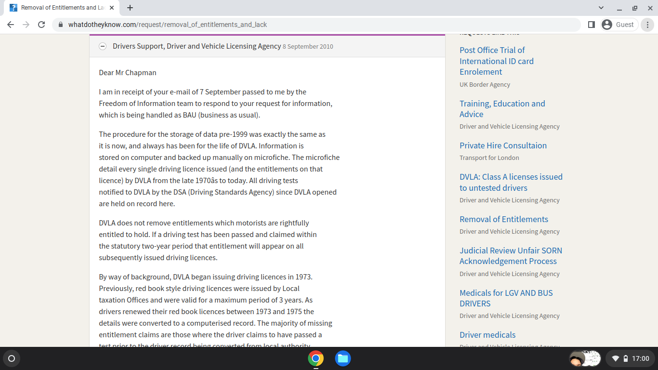View site security lock icon
658x370 pixels.
point(61,25)
